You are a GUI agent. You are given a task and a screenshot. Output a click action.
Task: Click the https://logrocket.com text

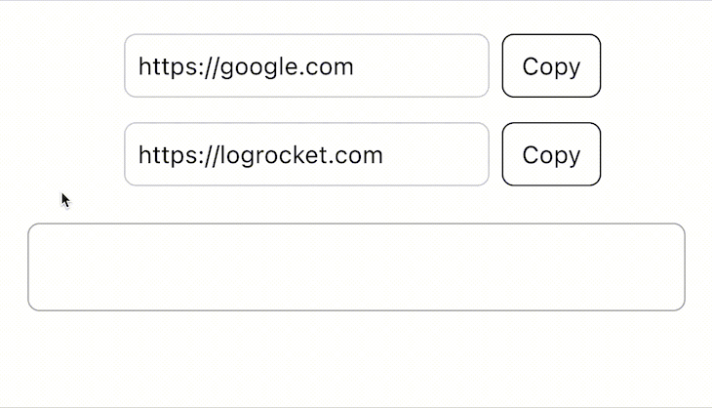(260, 155)
